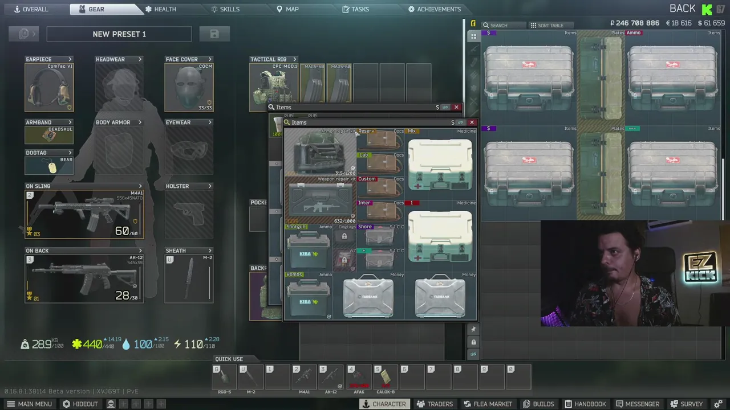Open settings gear icon in bottom bar
730x410 pixels.
point(718,404)
